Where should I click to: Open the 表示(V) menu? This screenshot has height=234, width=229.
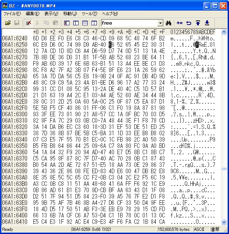(x=51, y=14)
